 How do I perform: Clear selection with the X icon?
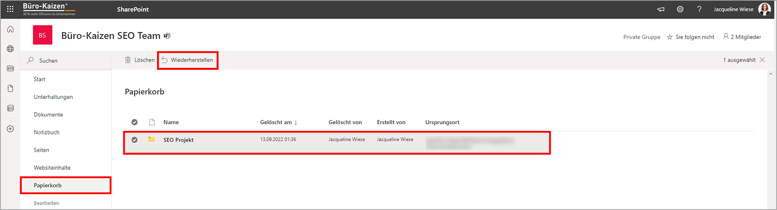[762, 60]
